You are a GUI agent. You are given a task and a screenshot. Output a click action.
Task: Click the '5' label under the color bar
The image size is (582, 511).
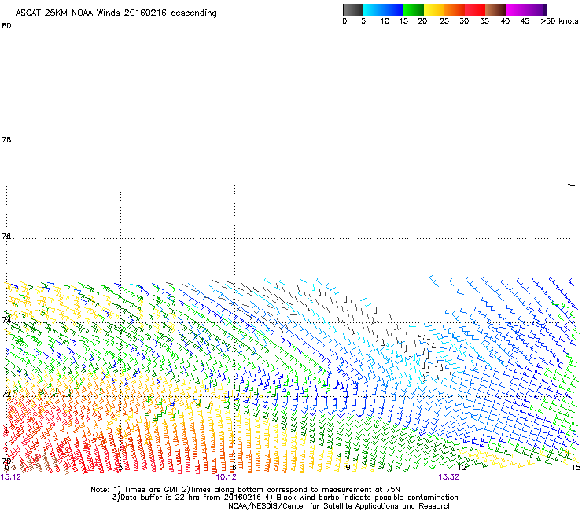tap(363, 21)
